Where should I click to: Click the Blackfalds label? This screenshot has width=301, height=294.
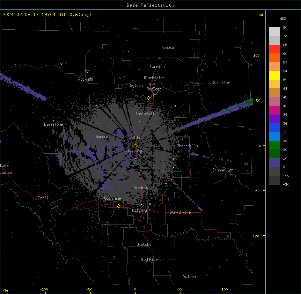(x=154, y=78)
